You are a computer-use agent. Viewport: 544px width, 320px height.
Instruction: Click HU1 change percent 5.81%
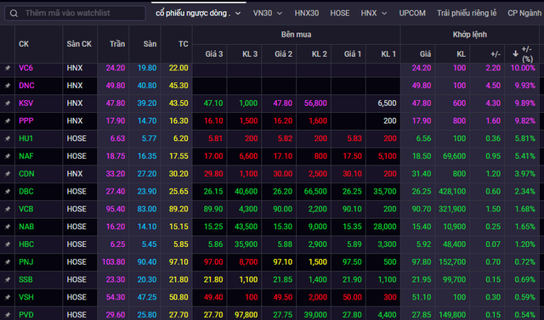pos(525,138)
